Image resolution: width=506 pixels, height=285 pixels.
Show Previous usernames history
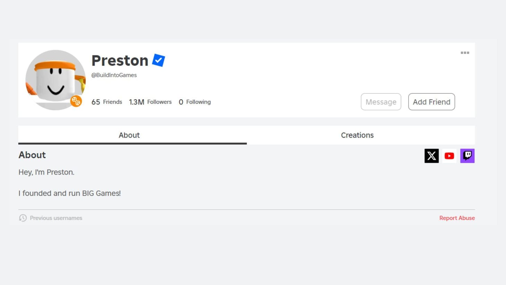56,218
